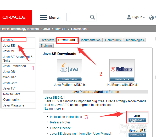The width and height of the screenshot is (156, 137).
Task: Select Java ME in the sidebar
Action: pos(18,51)
